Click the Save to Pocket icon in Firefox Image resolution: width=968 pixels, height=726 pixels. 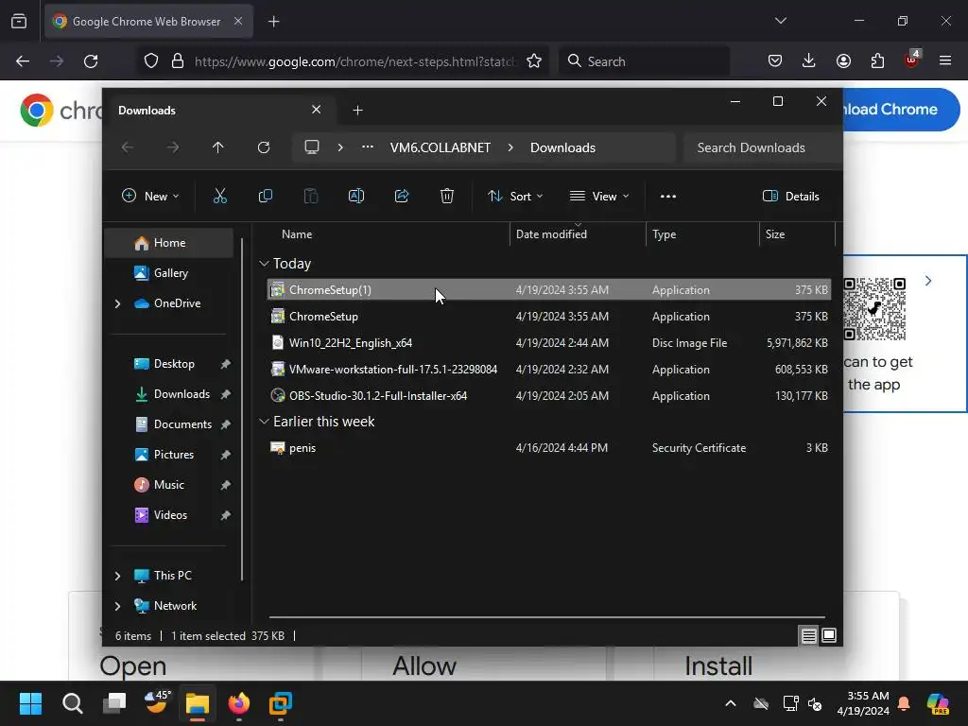[x=775, y=60]
